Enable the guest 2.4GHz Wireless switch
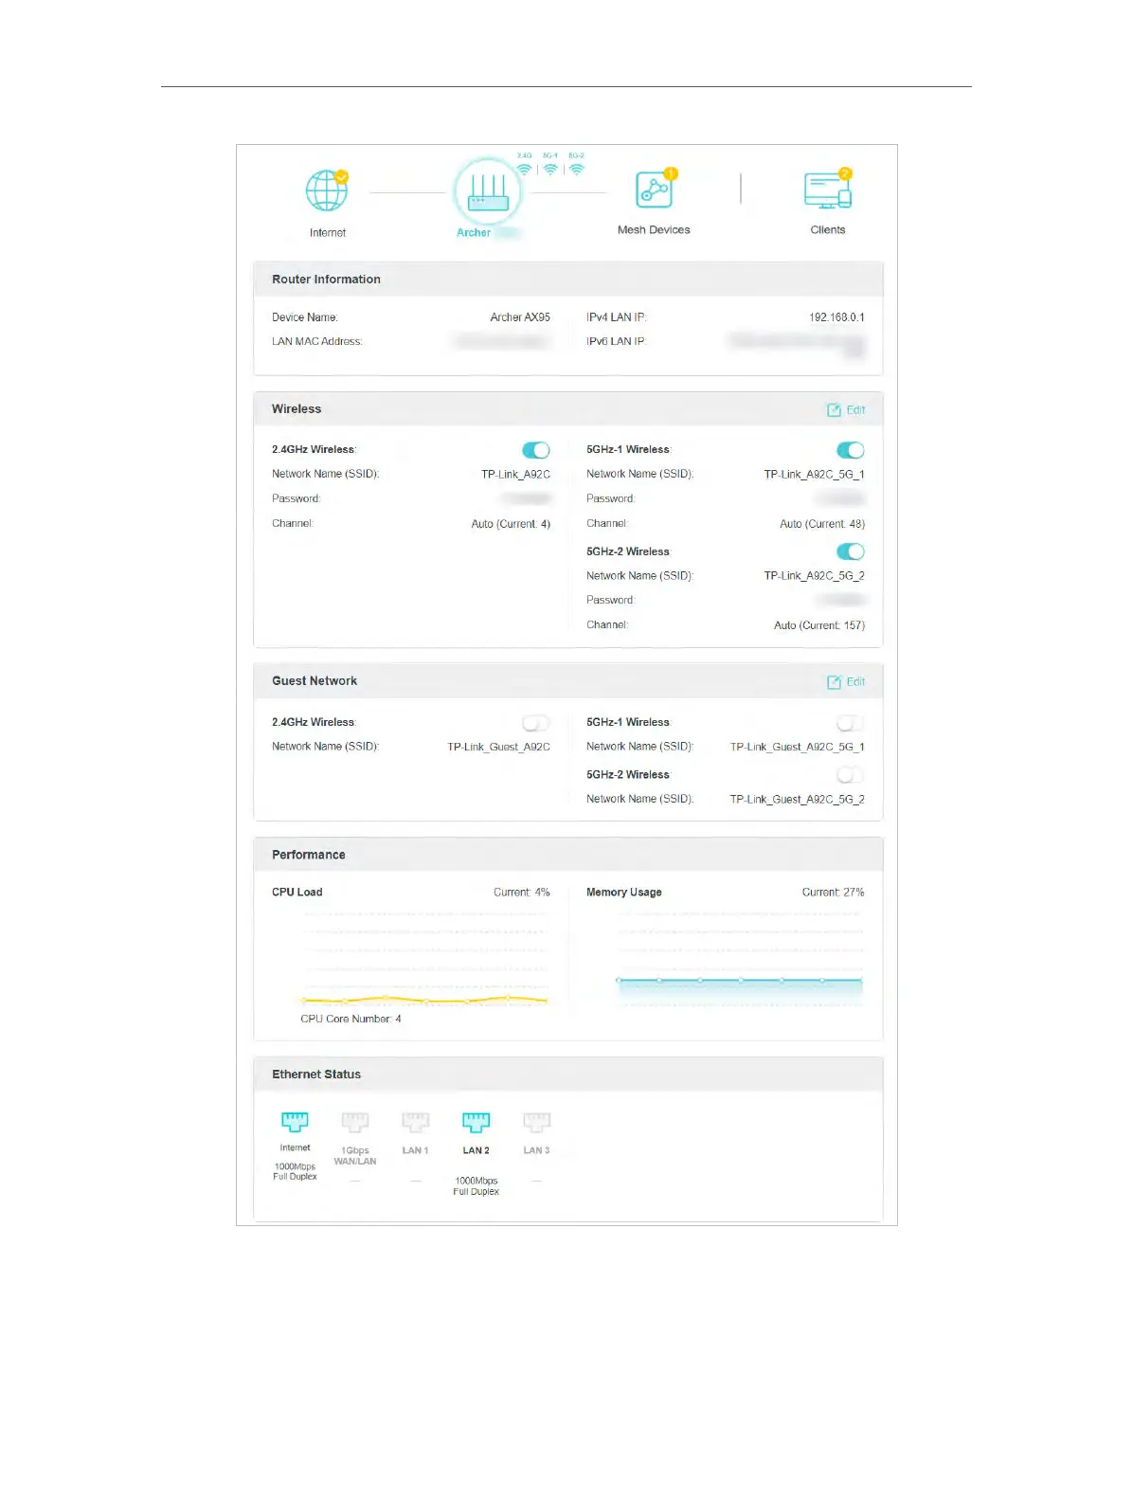This screenshot has height=1499, width=1133. pos(535,723)
